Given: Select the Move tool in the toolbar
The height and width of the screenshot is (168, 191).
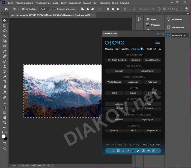Looking at the screenshot, I should (x=5, y=20).
